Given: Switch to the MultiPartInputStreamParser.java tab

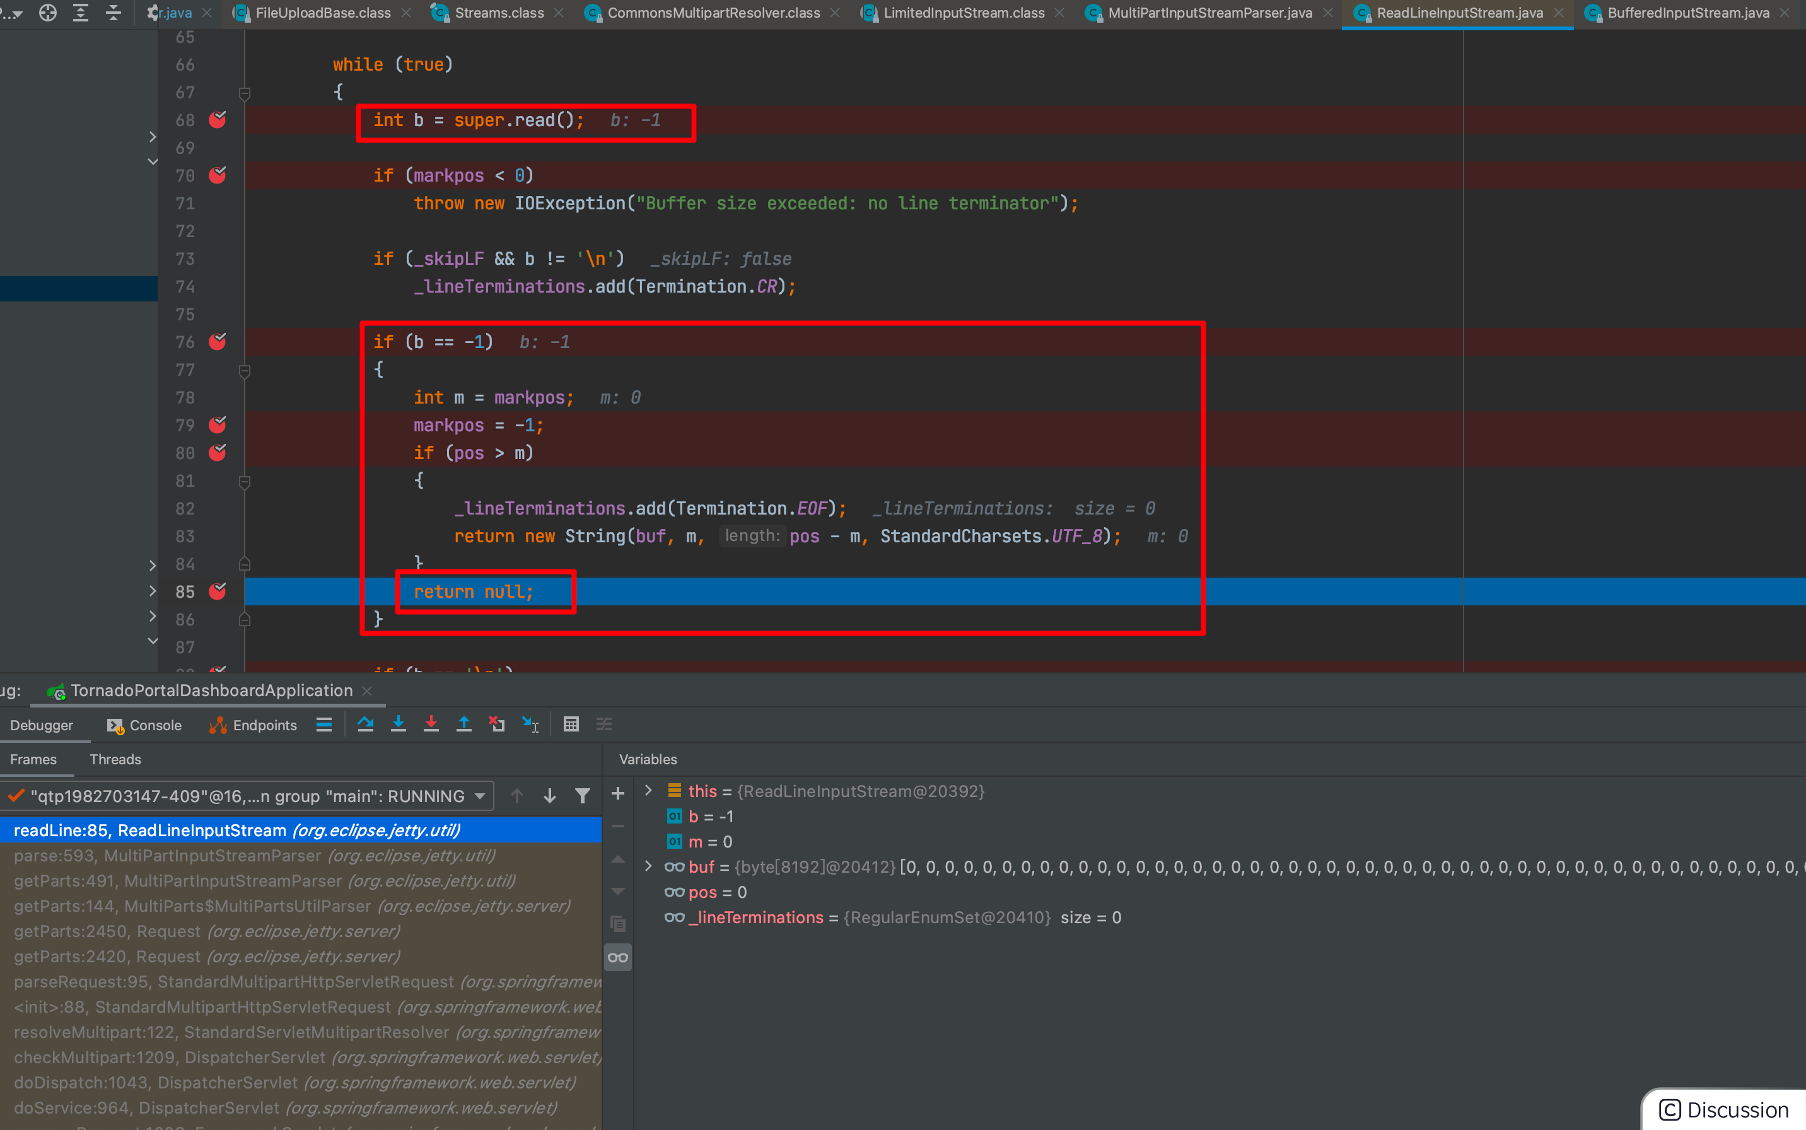Looking at the screenshot, I should point(1209,13).
